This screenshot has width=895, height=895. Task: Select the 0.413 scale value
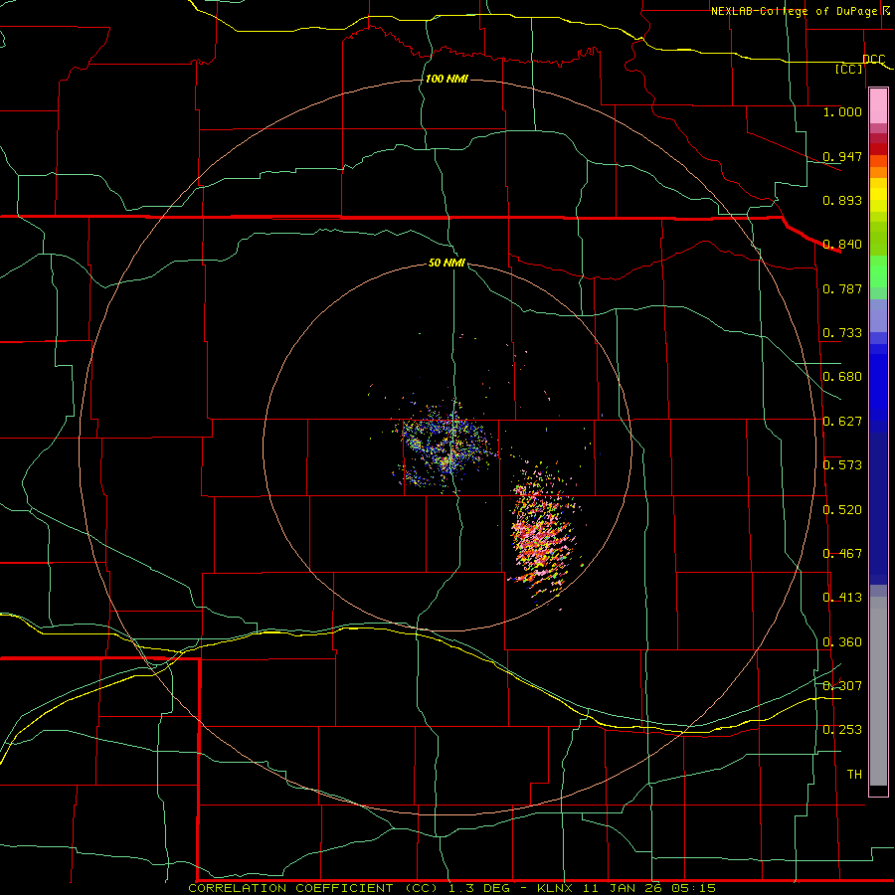click(842, 598)
